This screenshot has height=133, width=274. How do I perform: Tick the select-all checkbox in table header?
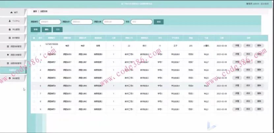[x=34, y=38]
